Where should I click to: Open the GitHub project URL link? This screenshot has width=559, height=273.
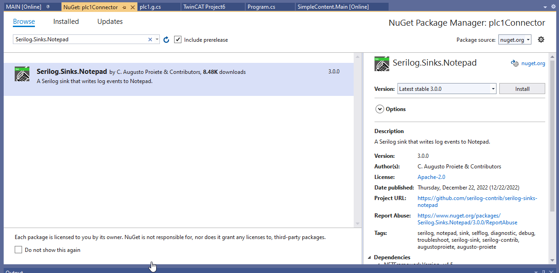tap(477, 201)
